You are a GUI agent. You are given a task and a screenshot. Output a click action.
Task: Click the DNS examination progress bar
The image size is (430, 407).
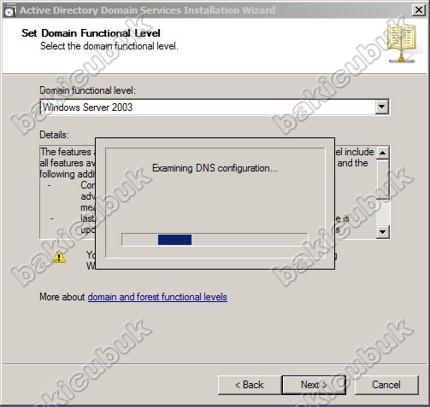[x=215, y=240]
